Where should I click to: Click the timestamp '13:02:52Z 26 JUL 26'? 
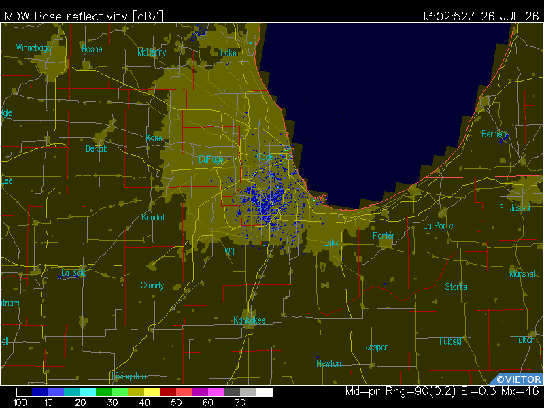click(x=481, y=16)
